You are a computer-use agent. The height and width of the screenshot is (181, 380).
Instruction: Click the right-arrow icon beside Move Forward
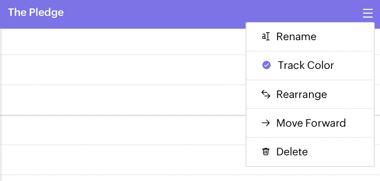pos(266,123)
